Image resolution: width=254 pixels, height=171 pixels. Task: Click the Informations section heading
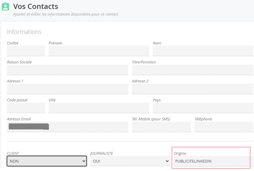(x=24, y=32)
